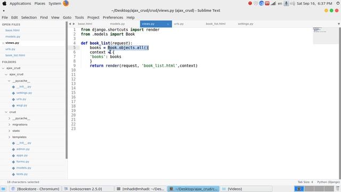Open forms.py file icon in sidebar
The width and height of the screenshot is (341, 192).
pyautogui.click(x=13, y=162)
